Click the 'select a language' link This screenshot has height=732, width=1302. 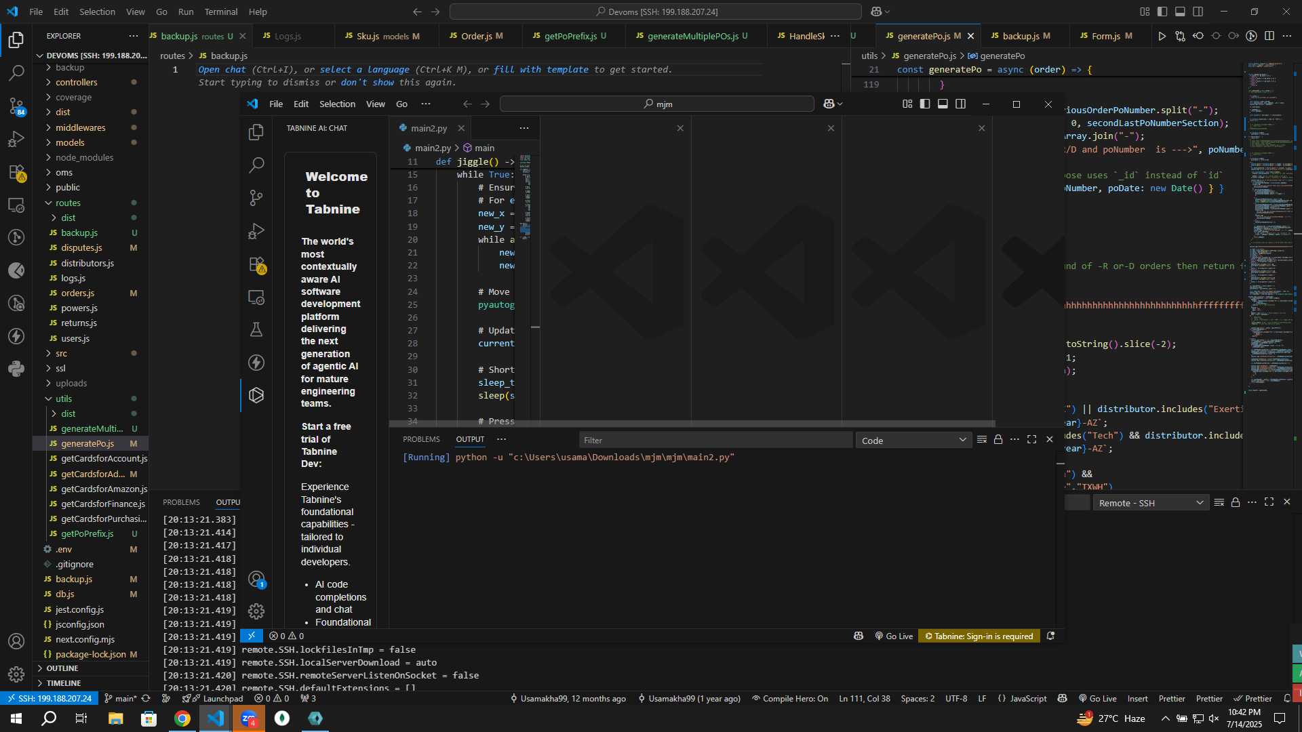pos(364,69)
